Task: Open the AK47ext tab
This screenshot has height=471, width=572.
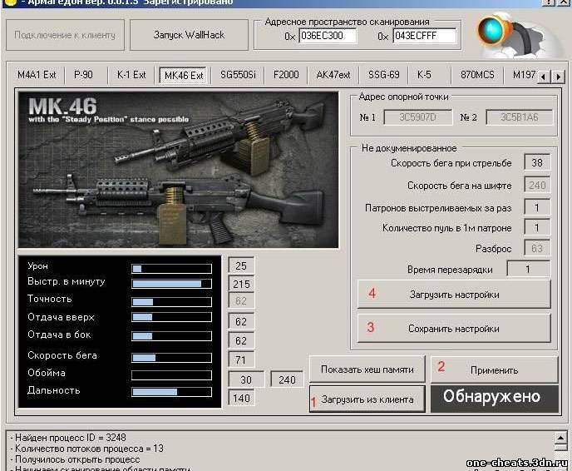Action: pos(333,75)
